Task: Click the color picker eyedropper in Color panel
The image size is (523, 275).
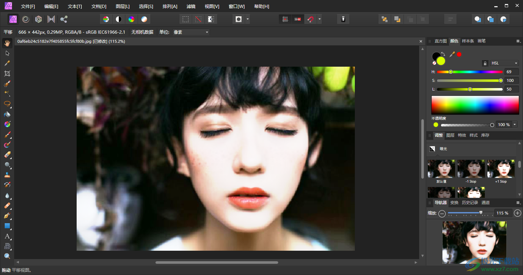Action: coord(452,54)
